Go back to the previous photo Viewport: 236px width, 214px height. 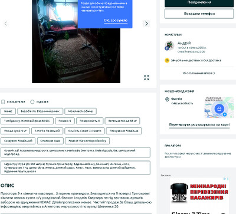[x=6, y=24]
